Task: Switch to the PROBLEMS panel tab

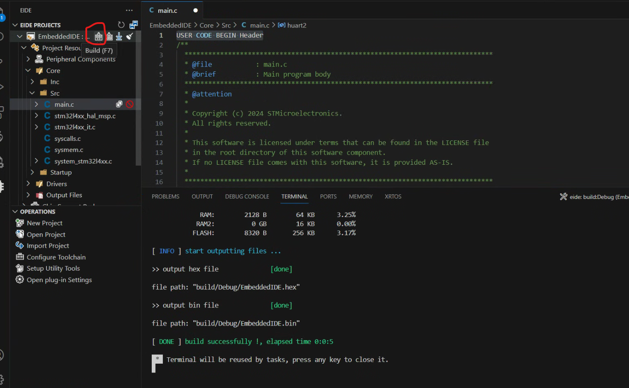Action: tap(165, 197)
